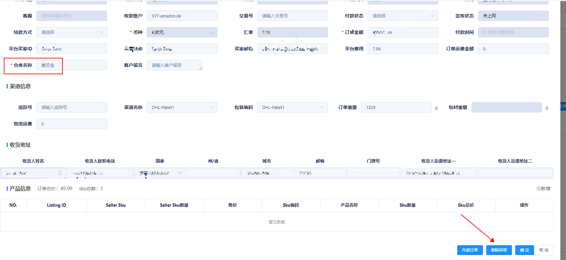Open the 国家 GERMANY country selector
Viewport: 566px width, 260px height.
pos(160,173)
